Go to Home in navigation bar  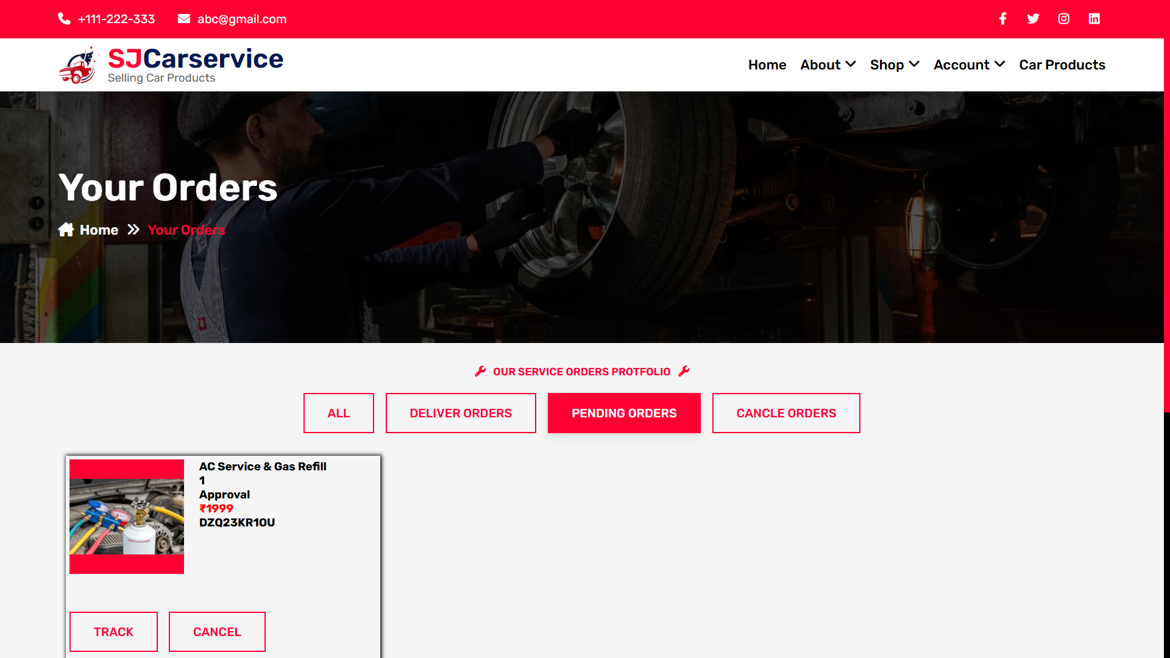[x=767, y=65]
